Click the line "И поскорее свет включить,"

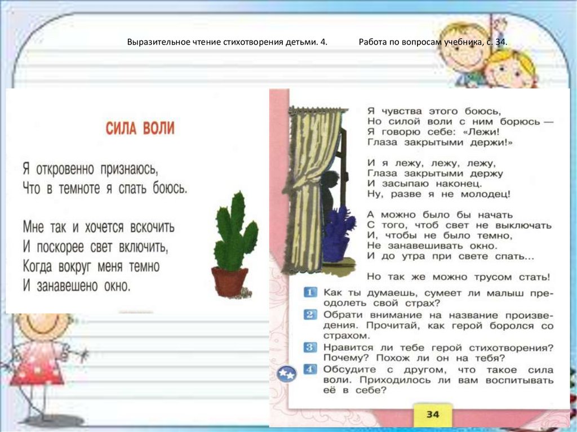click(95, 247)
